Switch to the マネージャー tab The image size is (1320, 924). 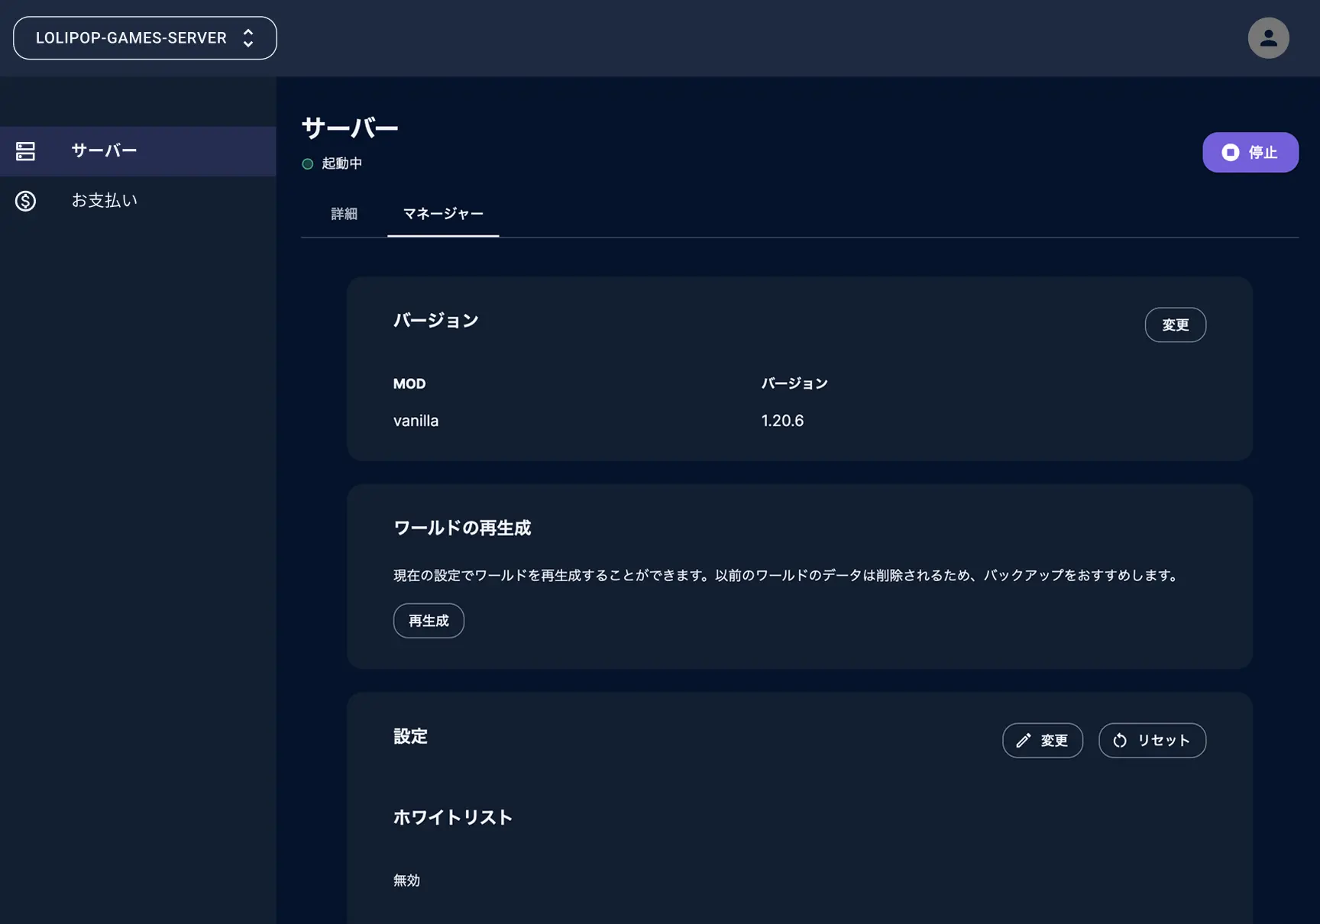[x=443, y=214]
